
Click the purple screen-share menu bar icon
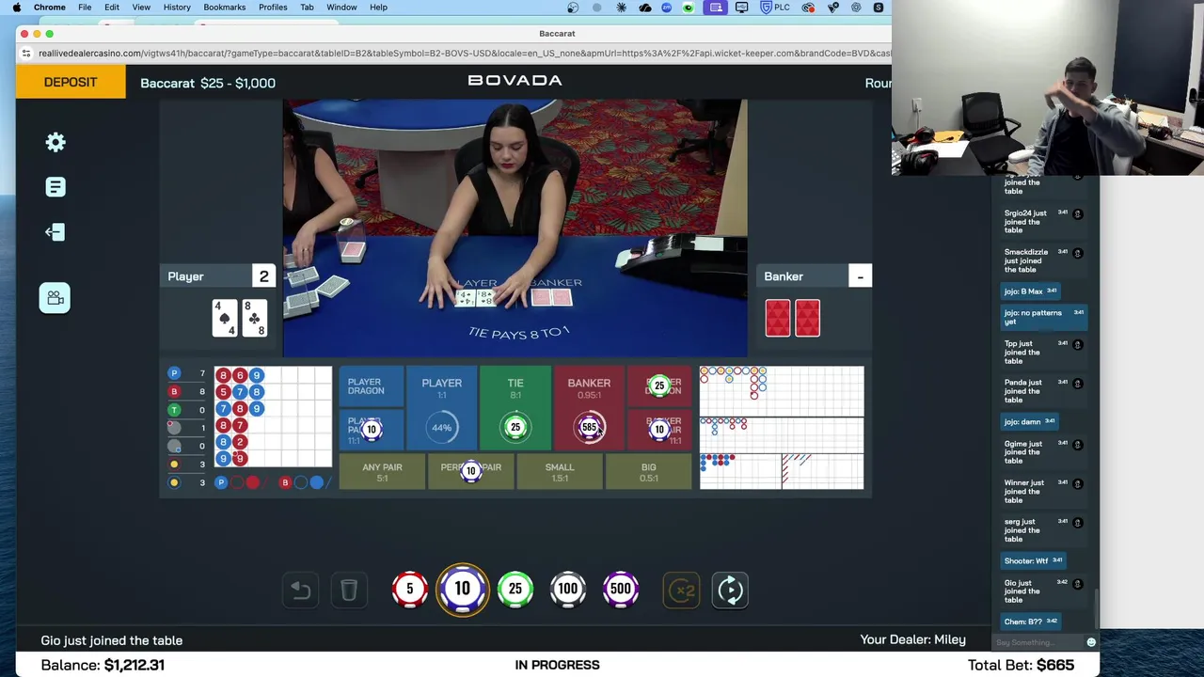click(716, 8)
